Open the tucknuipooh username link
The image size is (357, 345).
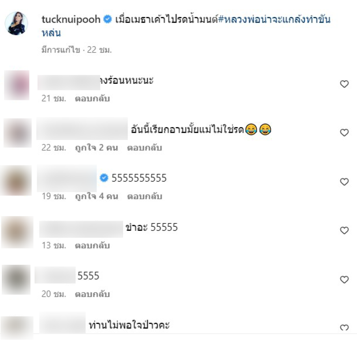click(71, 20)
